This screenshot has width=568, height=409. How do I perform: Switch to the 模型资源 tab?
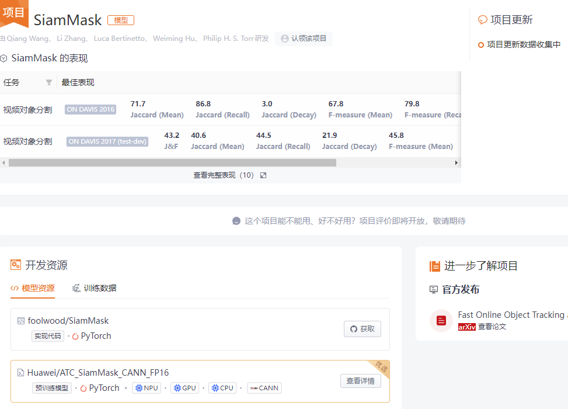33,288
